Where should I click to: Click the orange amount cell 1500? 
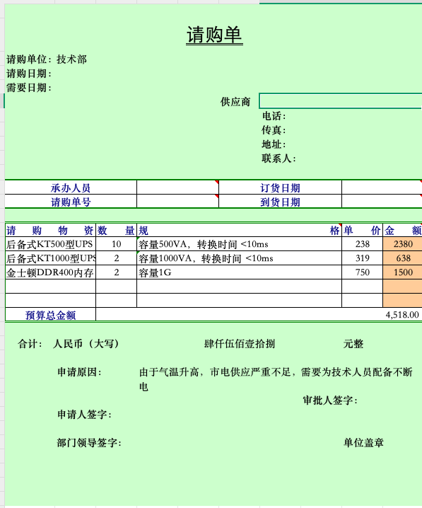coord(403,272)
